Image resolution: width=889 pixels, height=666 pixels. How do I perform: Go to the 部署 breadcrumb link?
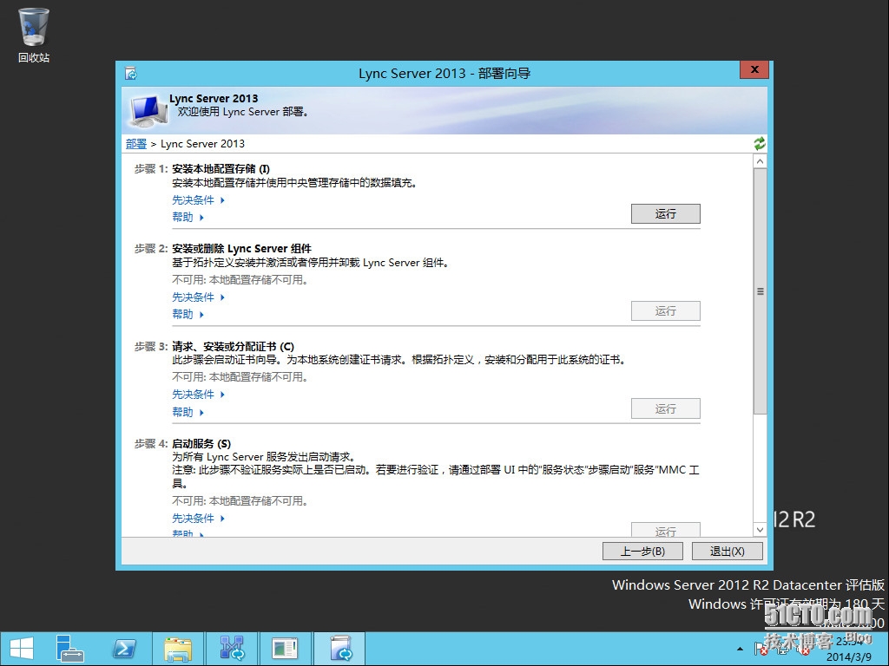[136, 144]
